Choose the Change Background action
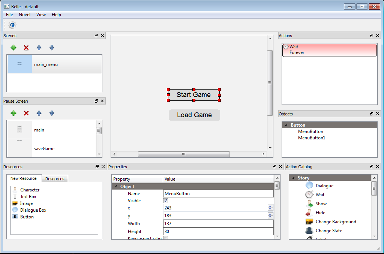Image resolution: width=384 pixels, height=254 pixels. [x=336, y=222]
